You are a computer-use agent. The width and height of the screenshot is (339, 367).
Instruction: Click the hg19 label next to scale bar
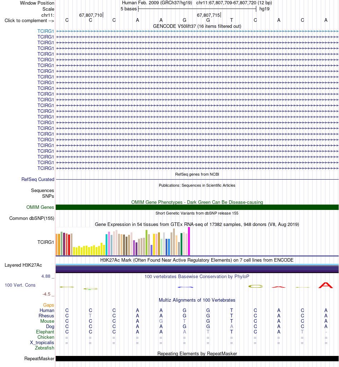[x=264, y=9]
